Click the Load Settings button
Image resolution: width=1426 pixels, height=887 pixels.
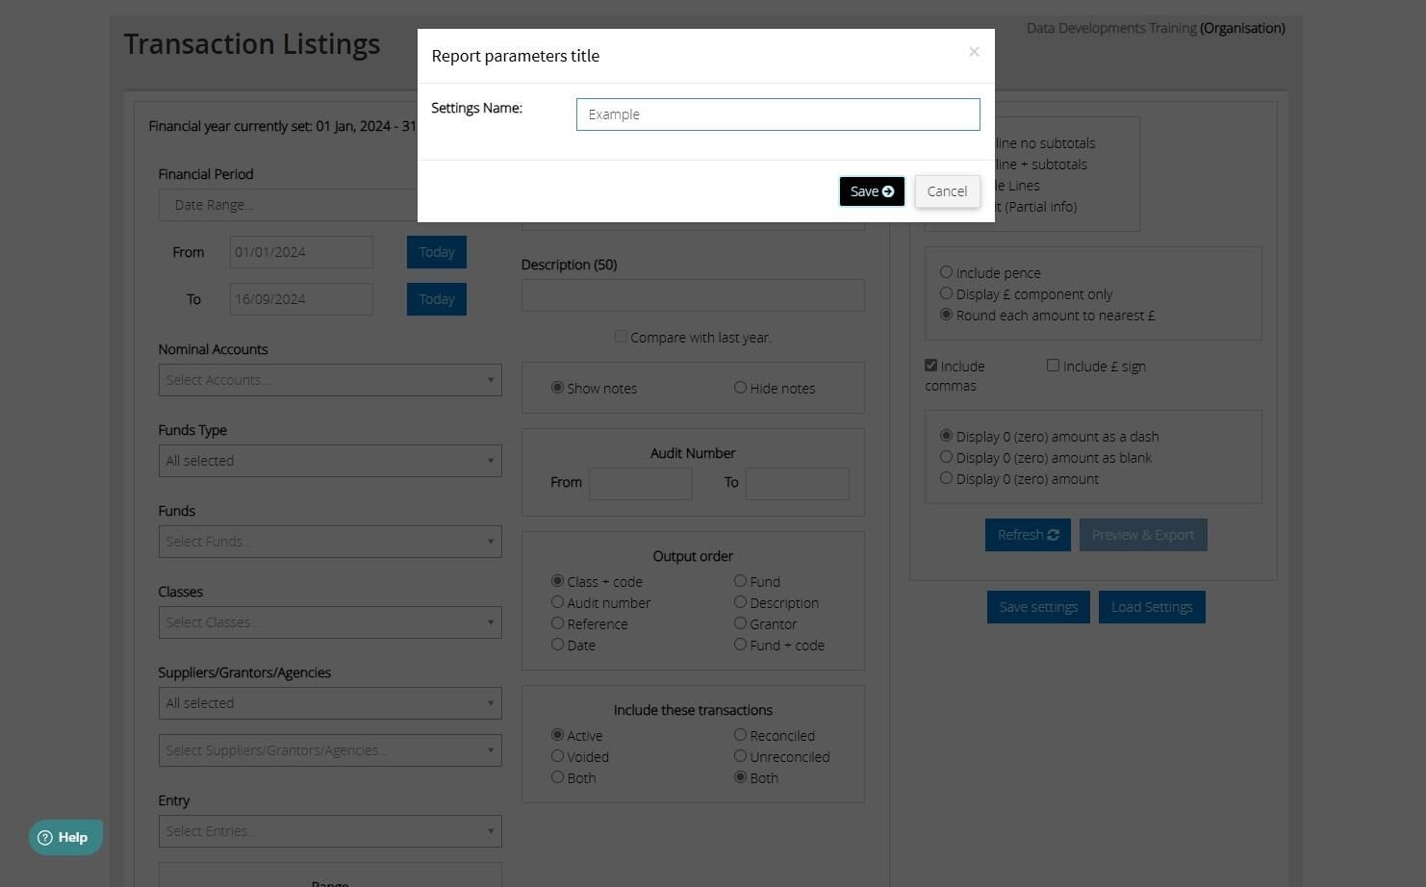1152,607
